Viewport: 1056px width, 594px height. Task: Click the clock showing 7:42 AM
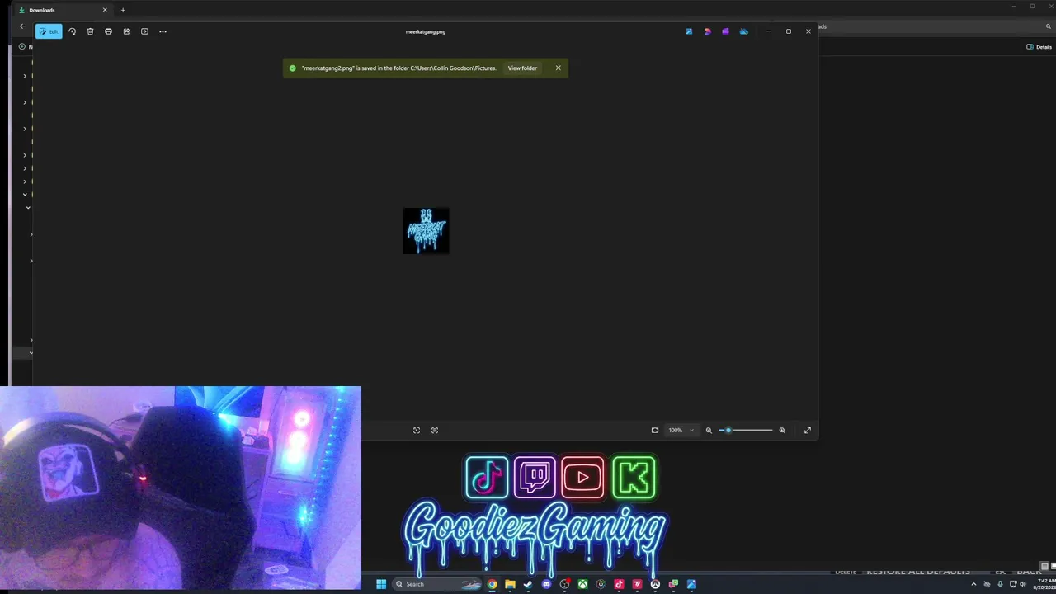(x=1044, y=584)
